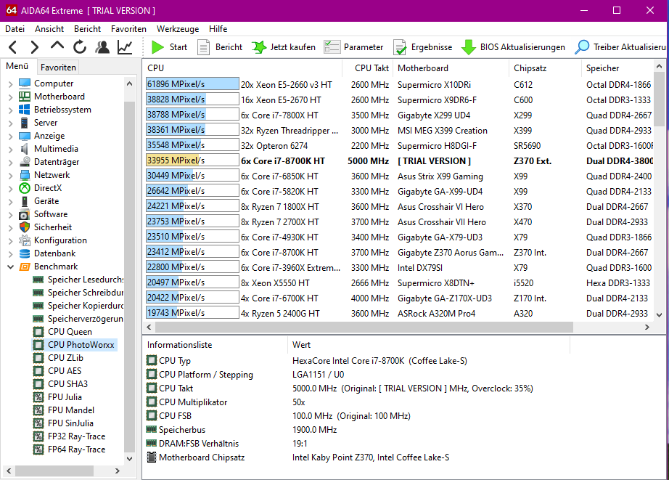Click Treiber Aktualisierungen search button
The width and height of the screenshot is (669, 480).
(621, 47)
